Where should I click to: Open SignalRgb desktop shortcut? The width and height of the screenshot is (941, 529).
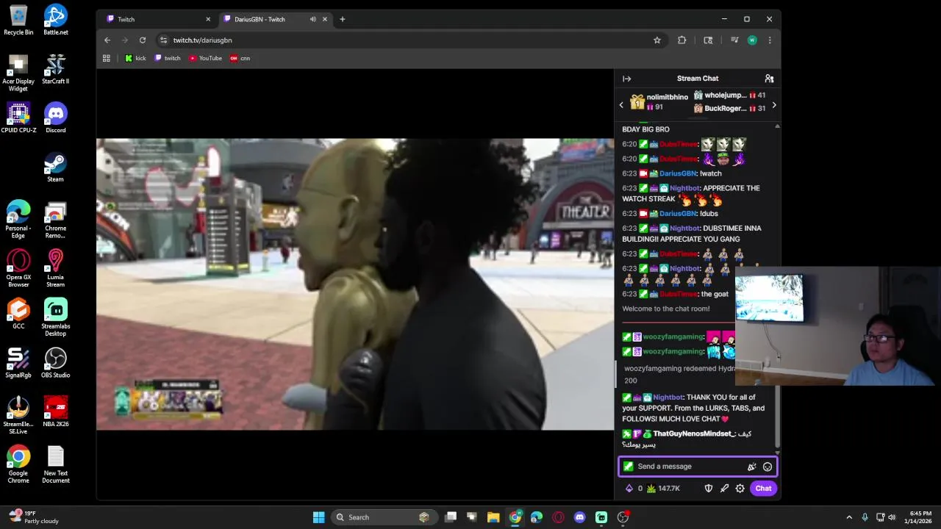click(18, 363)
